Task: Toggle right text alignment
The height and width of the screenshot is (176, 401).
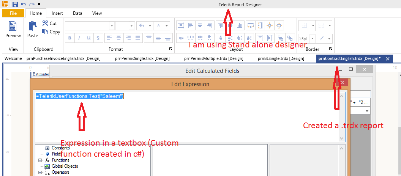Action: 128,38
